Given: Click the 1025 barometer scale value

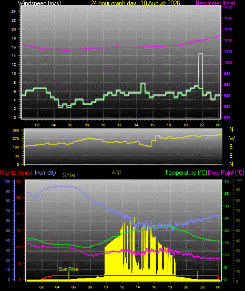Looking at the screenshot, I should tap(228, 7).
